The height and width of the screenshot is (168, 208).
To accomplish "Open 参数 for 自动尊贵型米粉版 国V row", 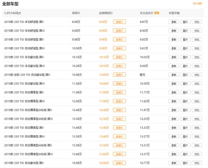I will (174, 145).
